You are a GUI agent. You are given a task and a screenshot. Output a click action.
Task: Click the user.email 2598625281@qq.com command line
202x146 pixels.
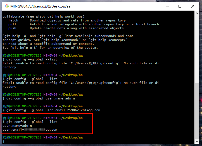pyautogui.click(x=53, y=110)
